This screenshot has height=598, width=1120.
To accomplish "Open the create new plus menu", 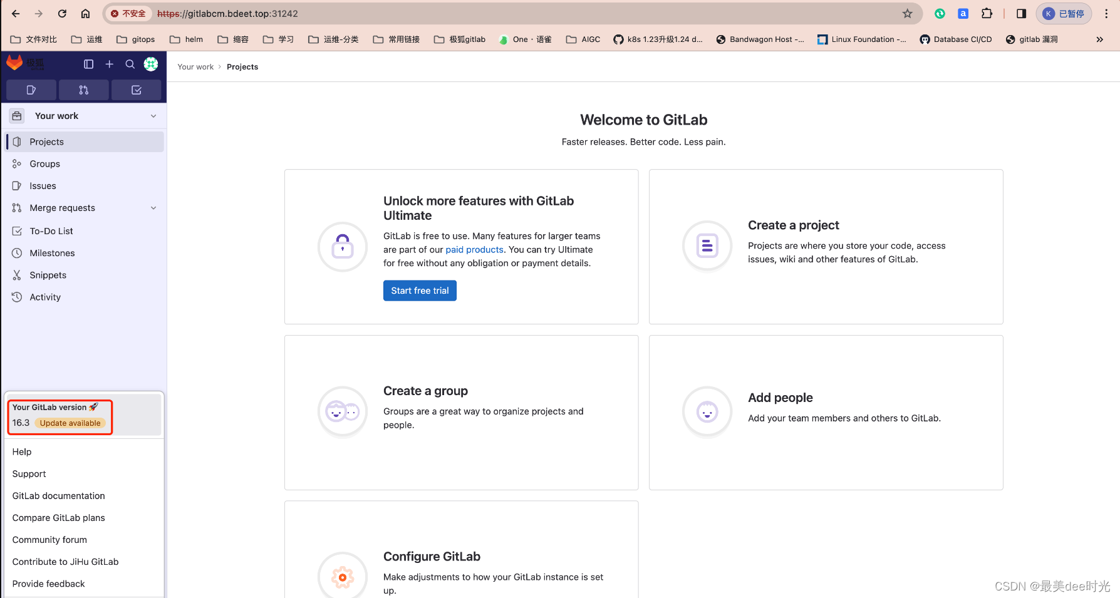I will click(x=109, y=64).
